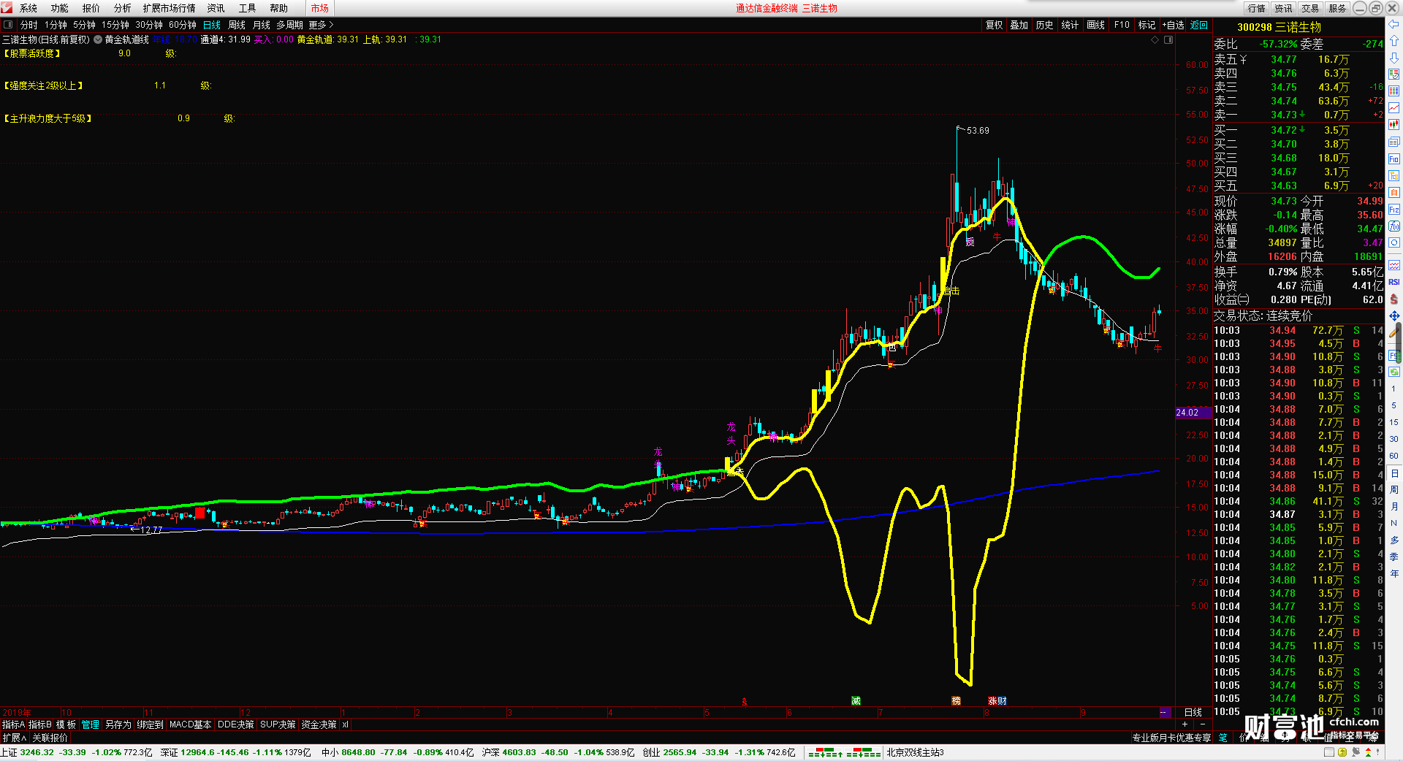1403x761 pixels.
Task: Switch to the 资金决策 indicator tab
Action: [319, 724]
